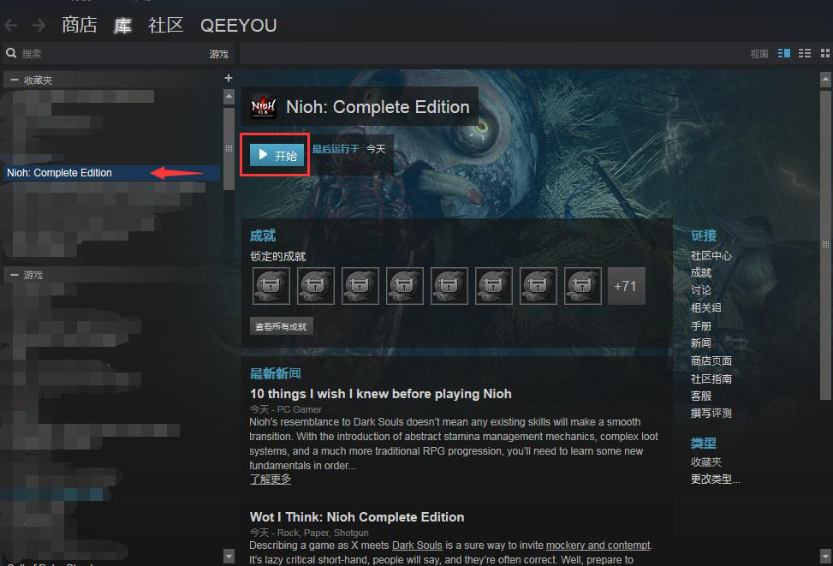
Task: Click the Nioh game logo icon
Action: tap(264, 106)
